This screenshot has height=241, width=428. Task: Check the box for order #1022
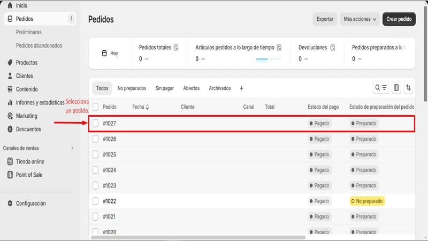tap(95, 201)
